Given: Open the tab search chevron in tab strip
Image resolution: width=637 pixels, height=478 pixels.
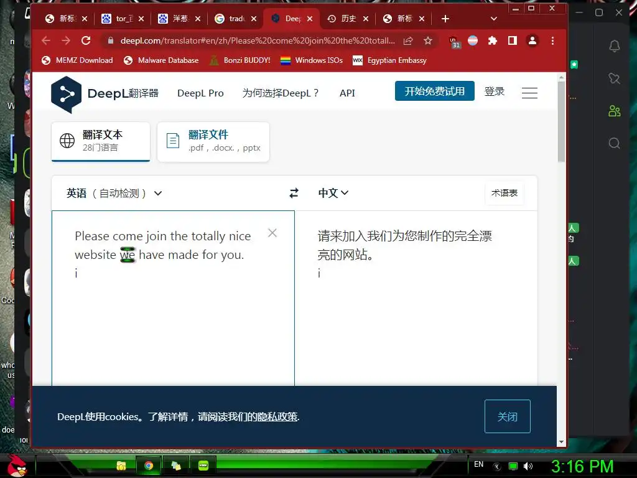Looking at the screenshot, I should (x=493, y=19).
